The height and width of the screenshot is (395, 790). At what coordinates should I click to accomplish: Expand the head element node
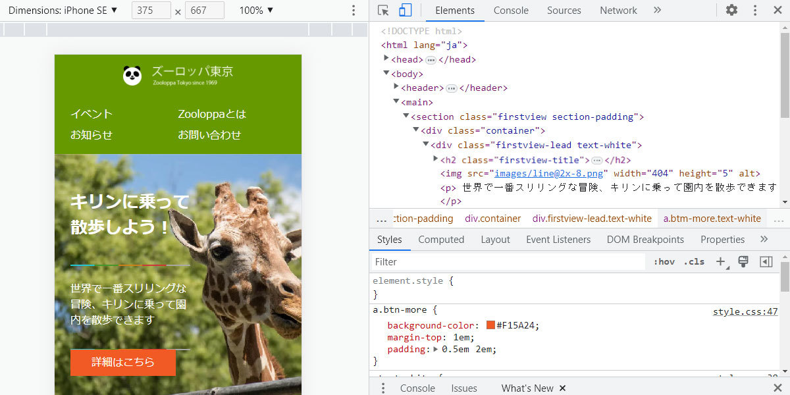pyautogui.click(x=387, y=59)
